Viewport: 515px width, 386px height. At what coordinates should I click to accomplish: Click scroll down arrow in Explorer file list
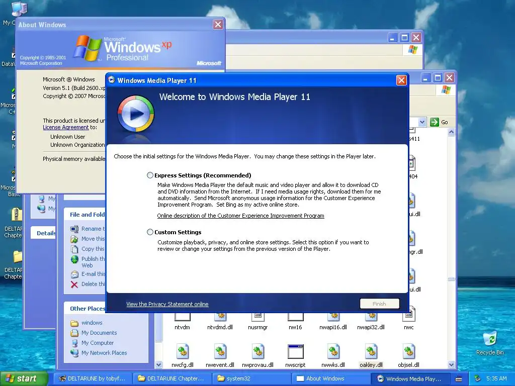pos(451,364)
